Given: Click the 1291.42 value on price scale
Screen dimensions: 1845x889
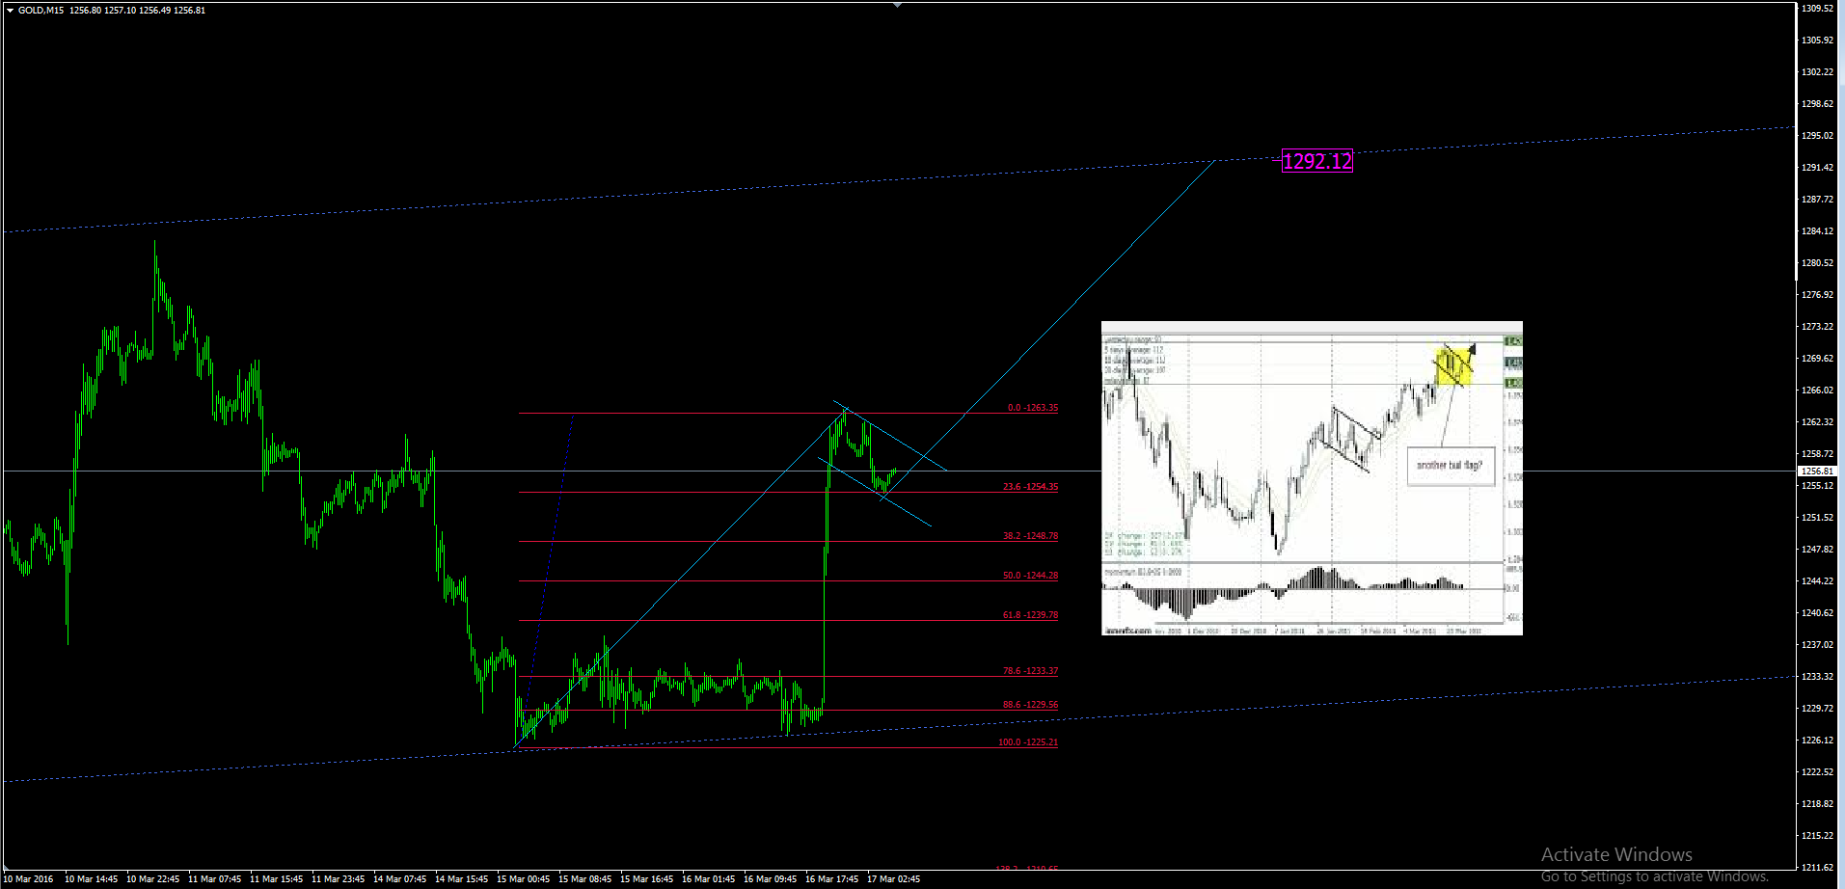Looking at the screenshot, I should click(1817, 168).
